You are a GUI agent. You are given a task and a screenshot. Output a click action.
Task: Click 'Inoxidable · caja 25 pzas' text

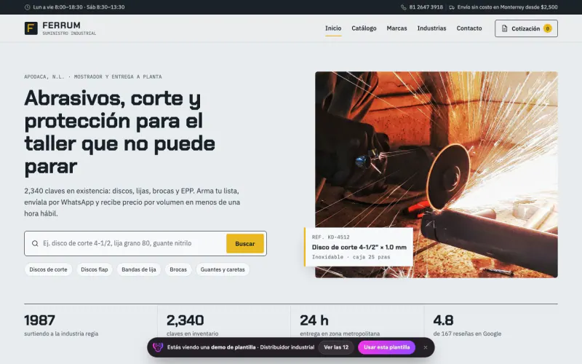click(x=351, y=257)
